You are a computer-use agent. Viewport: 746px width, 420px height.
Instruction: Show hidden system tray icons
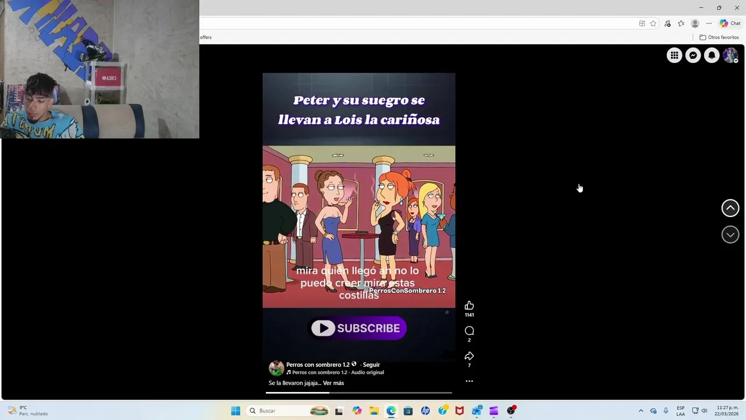[x=641, y=411]
